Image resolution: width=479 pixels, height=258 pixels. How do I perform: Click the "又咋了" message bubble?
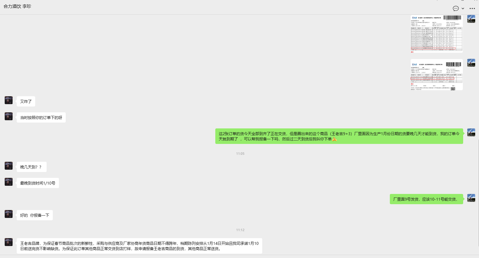pos(26,102)
